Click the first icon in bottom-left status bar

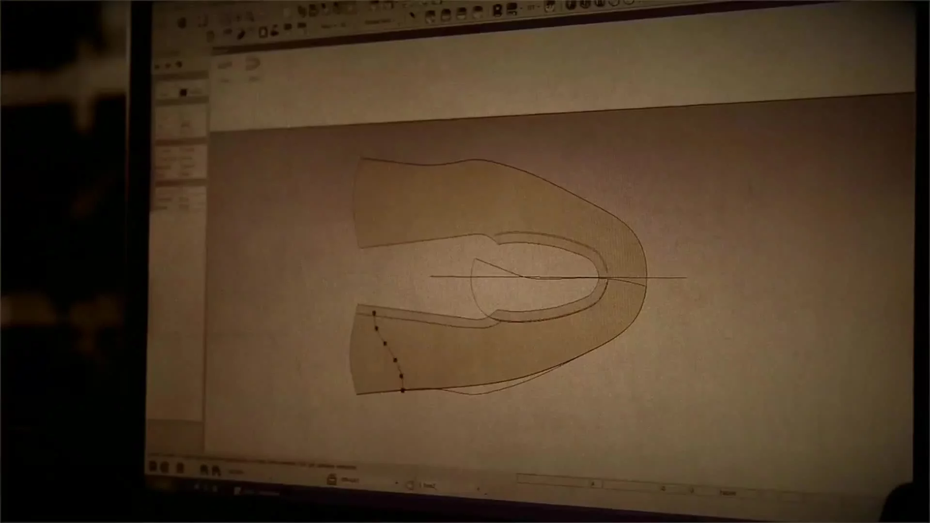click(x=153, y=466)
